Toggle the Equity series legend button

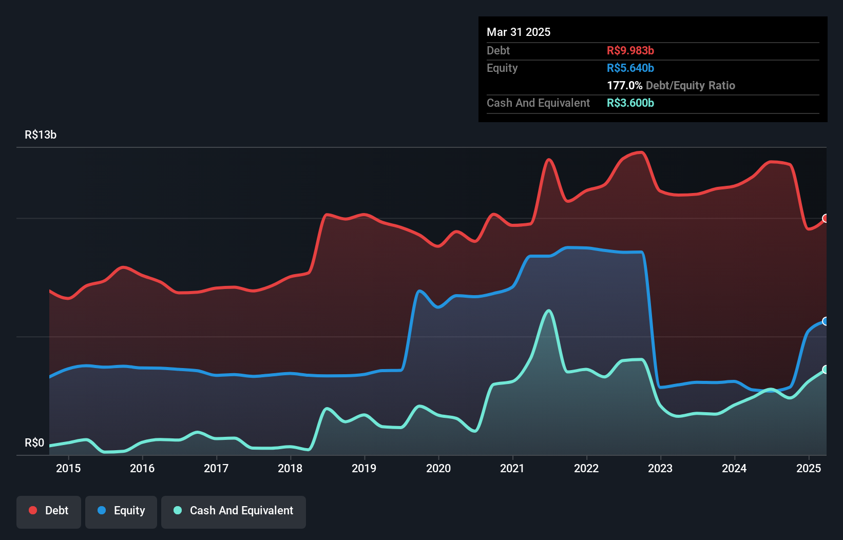[x=121, y=512]
